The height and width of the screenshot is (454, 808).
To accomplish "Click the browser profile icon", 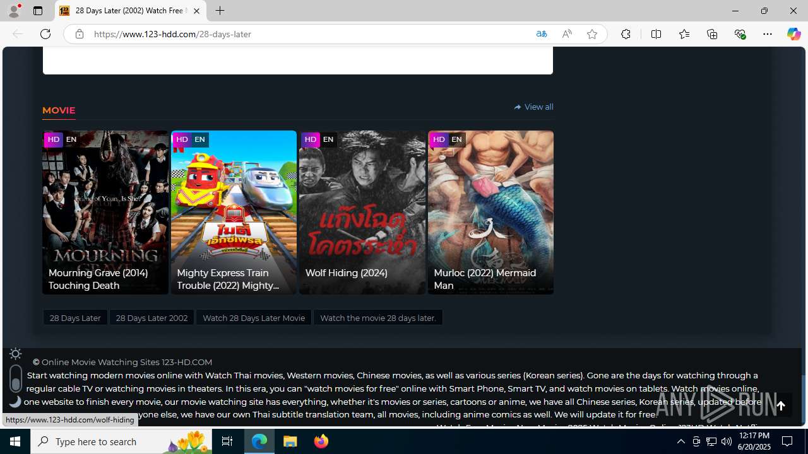I will (x=14, y=11).
